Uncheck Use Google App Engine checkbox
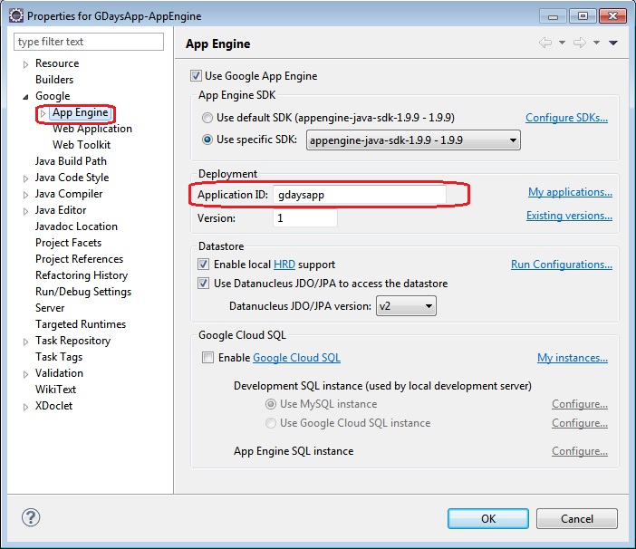Viewport: 636px width, 549px height. (196, 76)
